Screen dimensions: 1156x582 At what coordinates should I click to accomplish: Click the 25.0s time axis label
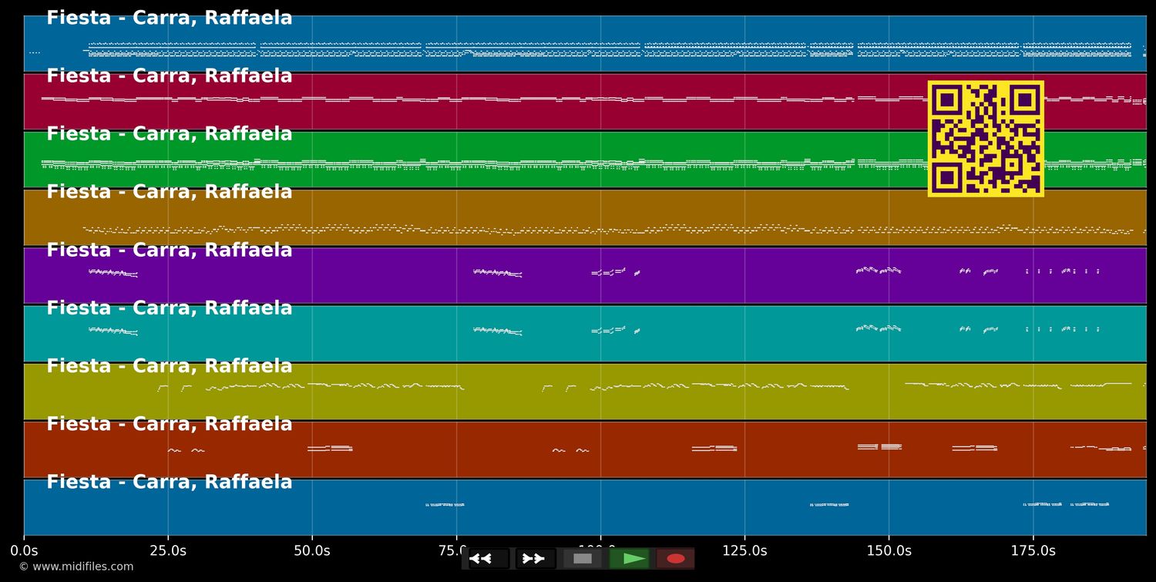168,550
